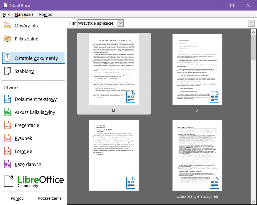This screenshot has height=205, width=257.
Task: Open the Pomoc menu in menu bar
Action: click(x=46, y=14)
